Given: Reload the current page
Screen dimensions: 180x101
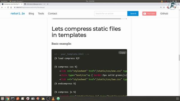Looking at the screenshot, I should pos(8,8).
